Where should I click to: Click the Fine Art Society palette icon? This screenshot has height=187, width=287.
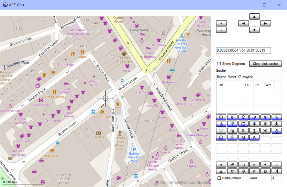(124, 54)
